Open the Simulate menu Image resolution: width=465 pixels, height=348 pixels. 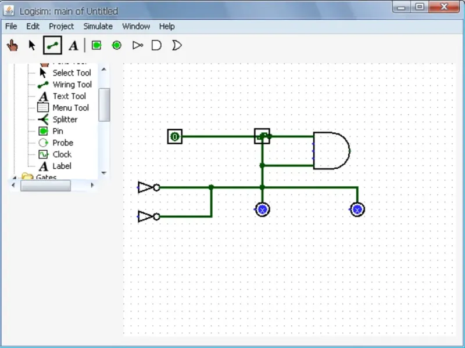click(x=98, y=26)
